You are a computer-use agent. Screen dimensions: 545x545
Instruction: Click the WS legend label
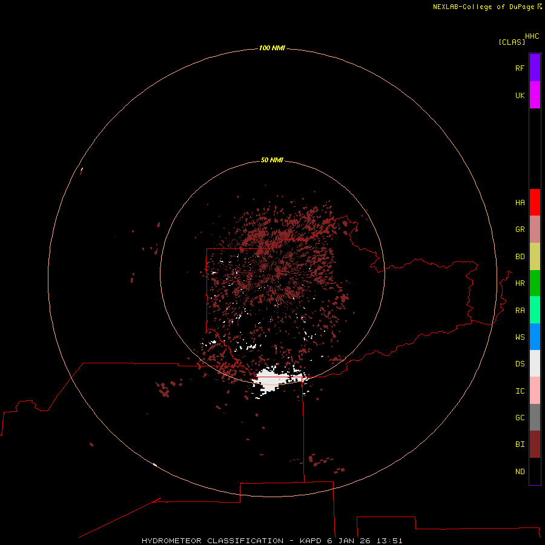(520, 337)
